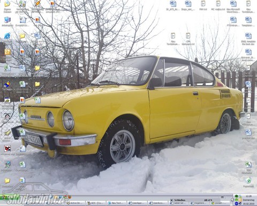Switch to the Active De... taskbar window
The height and width of the screenshot is (206, 257).
click(x=75, y=203)
